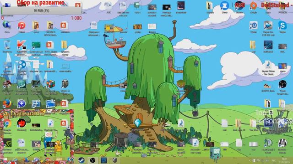Open the taskbar clock and date

284,160
